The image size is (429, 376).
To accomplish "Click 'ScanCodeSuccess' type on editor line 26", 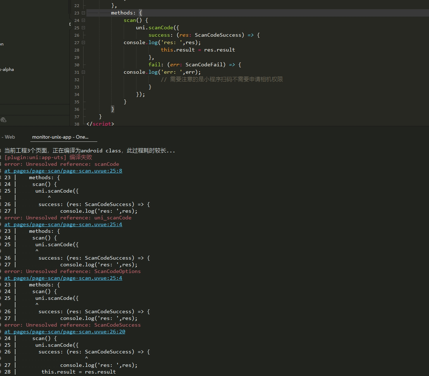I will pos(218,35).
